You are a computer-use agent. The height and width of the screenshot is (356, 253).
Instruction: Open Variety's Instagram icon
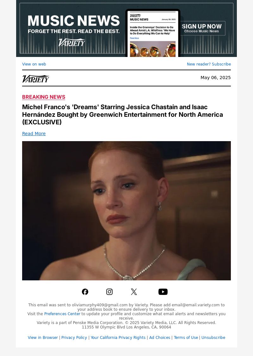[x=109, y=292]
